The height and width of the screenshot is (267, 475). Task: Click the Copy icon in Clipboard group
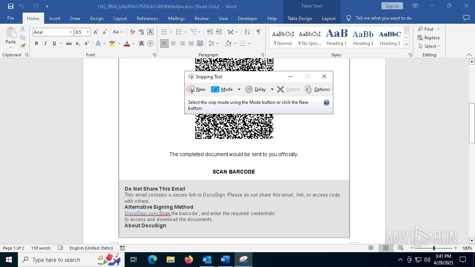[23, 37]
